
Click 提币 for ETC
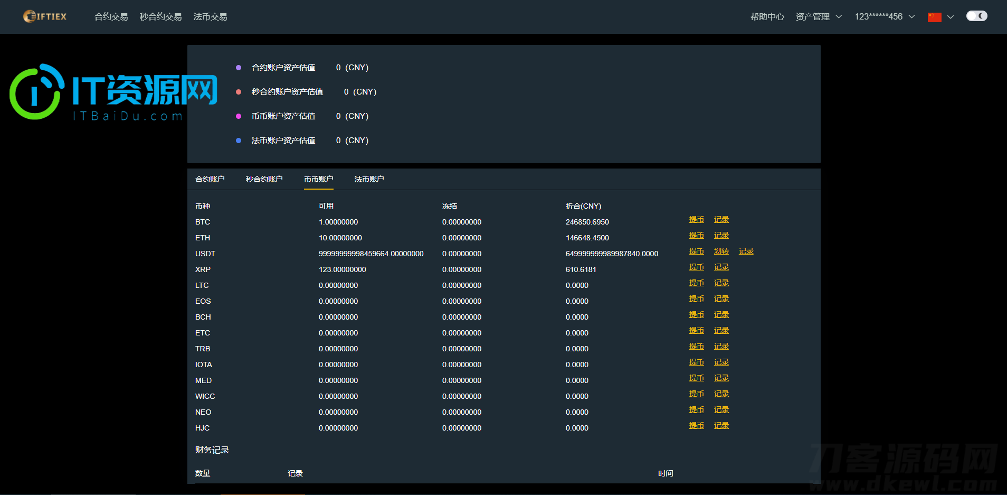coord(696,331)
